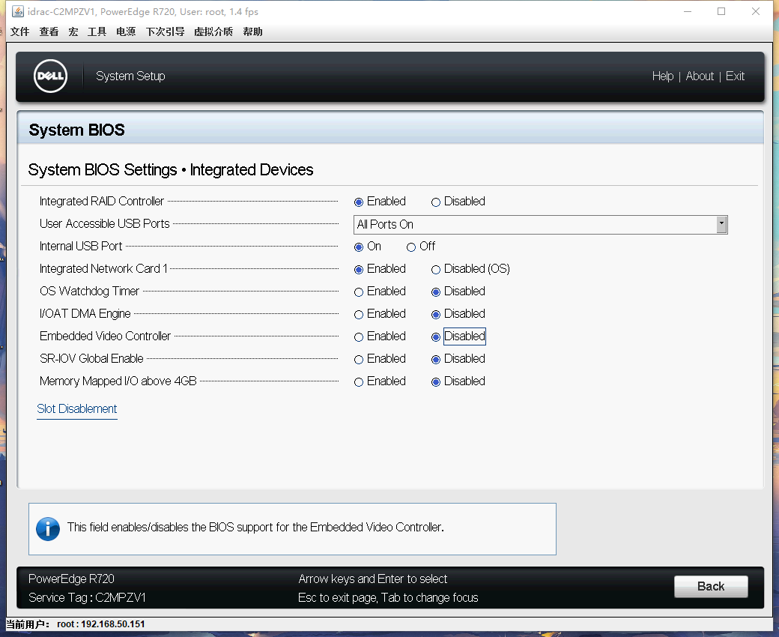Turn Off the Internal USB Port
The width and height of the screenshot is (779, 637).
[411, 247]
